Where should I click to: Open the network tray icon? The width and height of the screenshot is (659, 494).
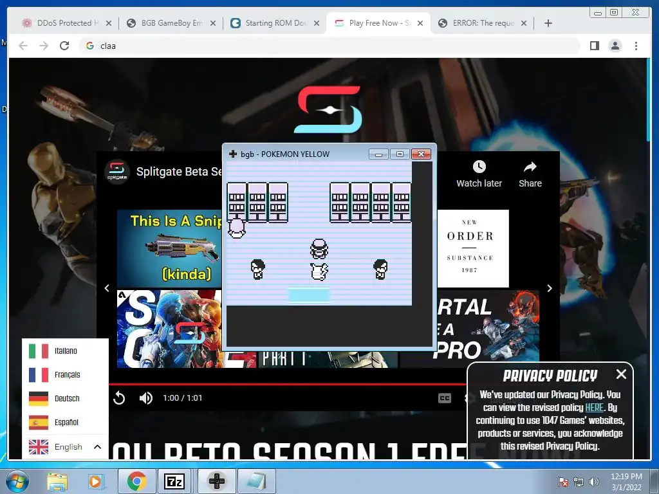tap(579, 482)
